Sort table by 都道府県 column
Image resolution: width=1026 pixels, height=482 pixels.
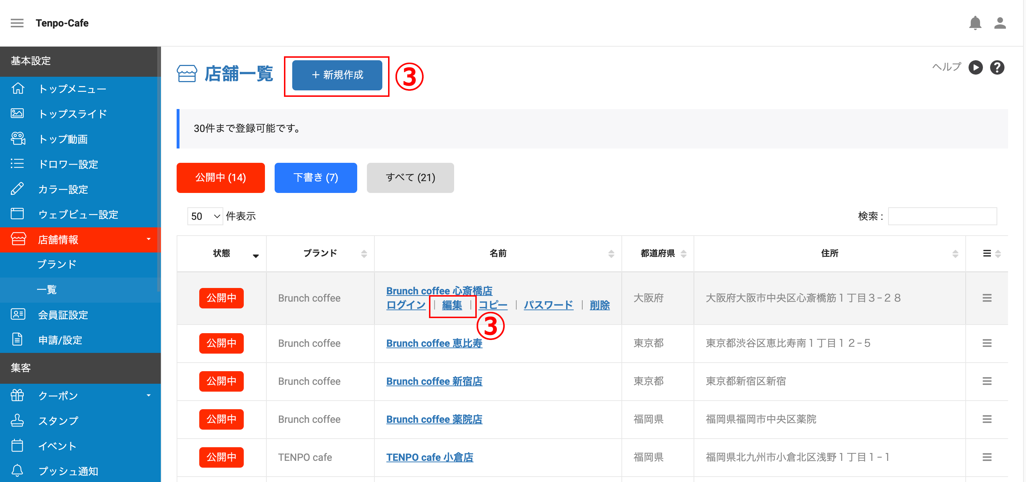658,253
